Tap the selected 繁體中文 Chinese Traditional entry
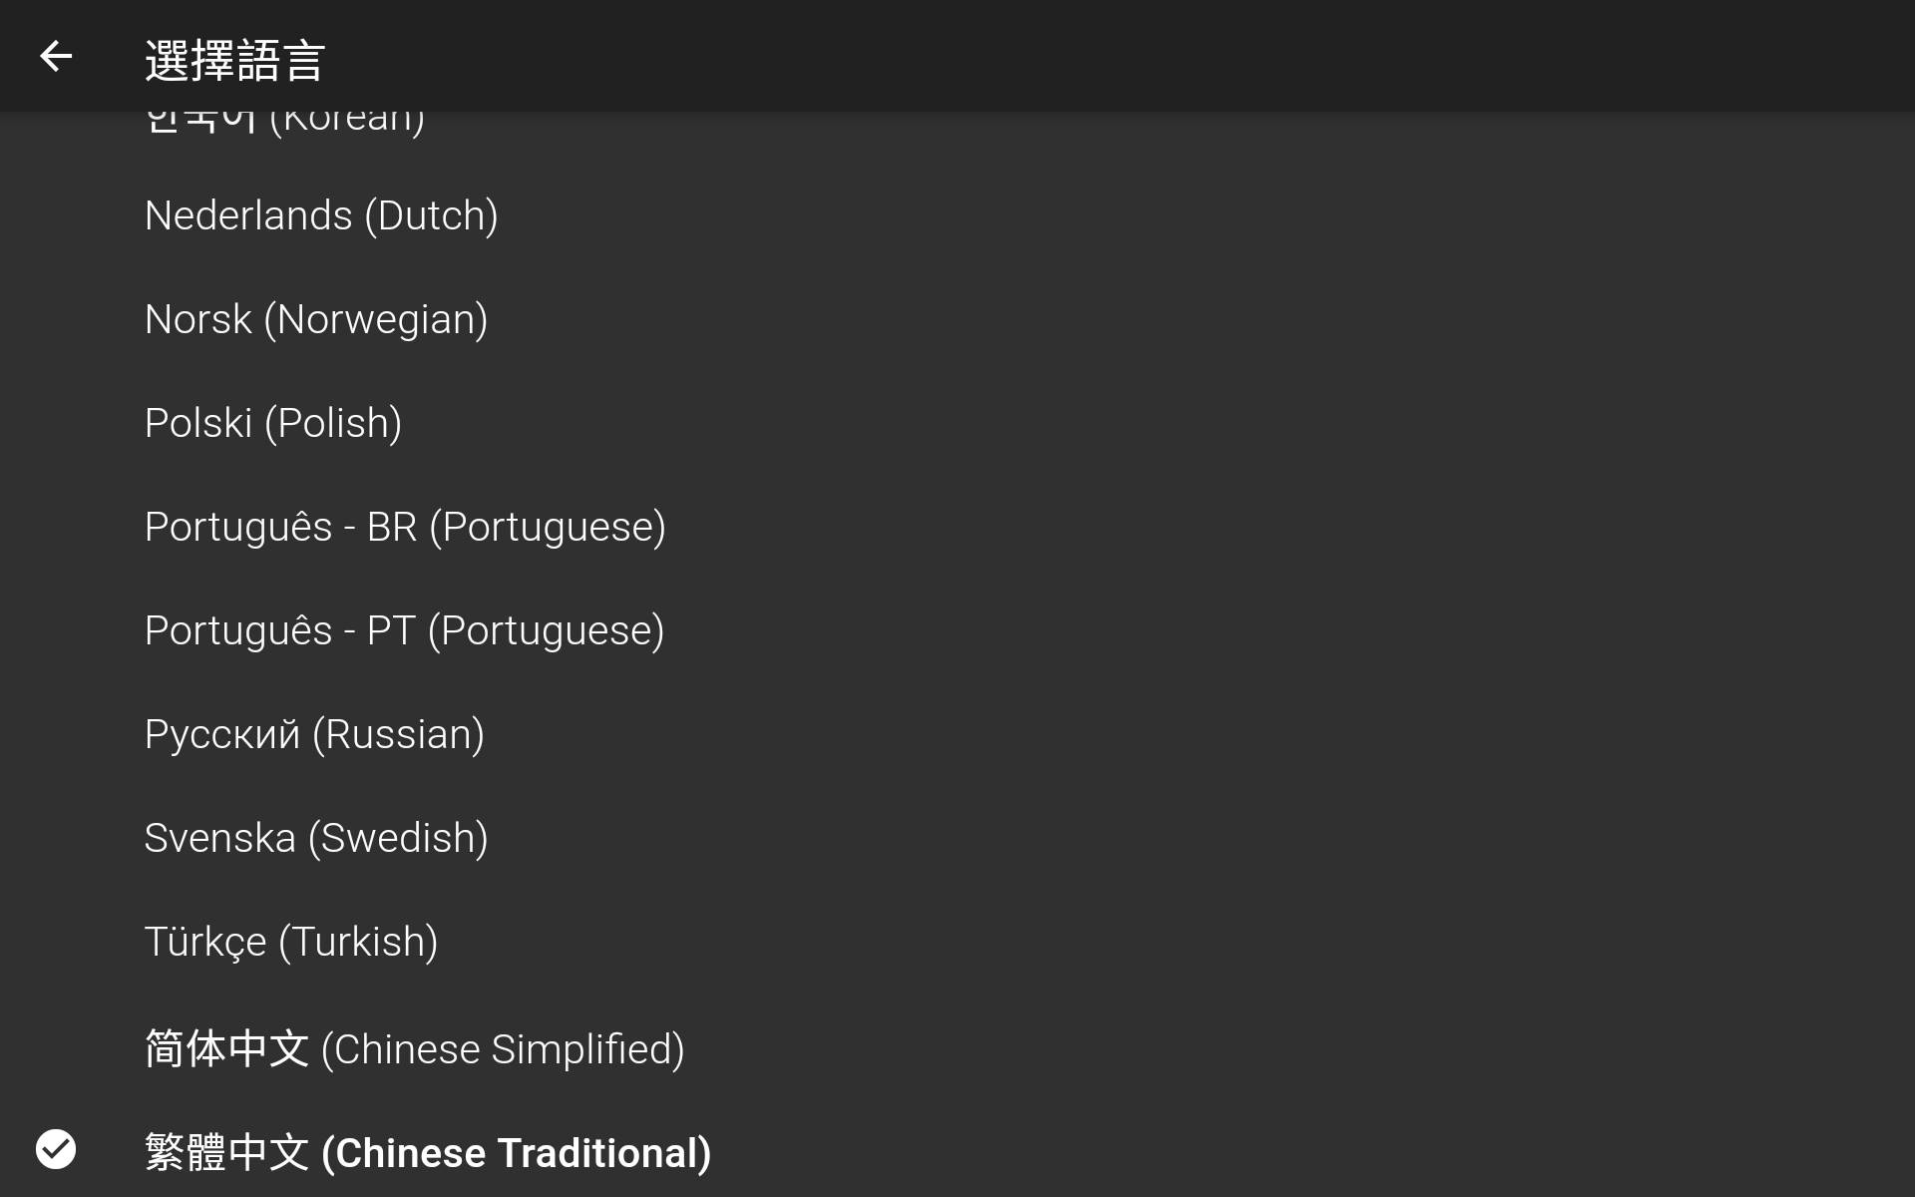The height and width of the screenshot is (1197, 1915). (957, 1149)
